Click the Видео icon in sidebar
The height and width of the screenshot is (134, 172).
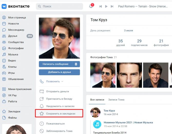coord(4,61)
